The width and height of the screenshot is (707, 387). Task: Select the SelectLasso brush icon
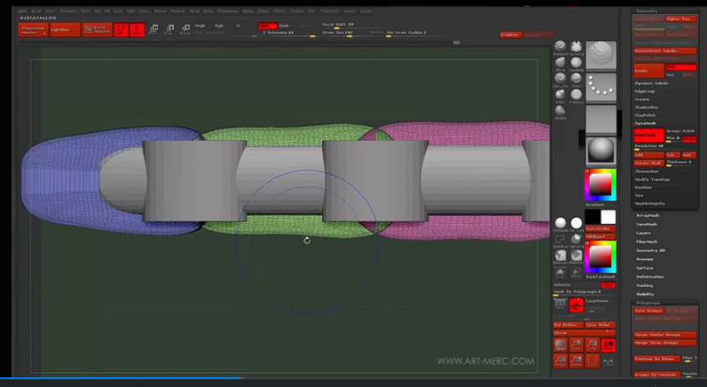tap(560, 239)
